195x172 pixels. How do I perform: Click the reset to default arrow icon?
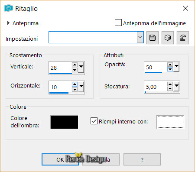tap(183, 38)
